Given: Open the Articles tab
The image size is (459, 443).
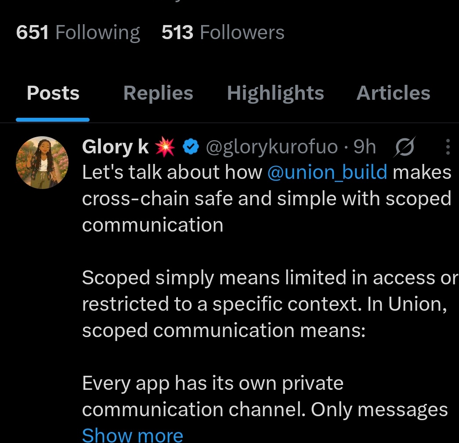Looking at the screenshot, I should [x=393, y=93].
